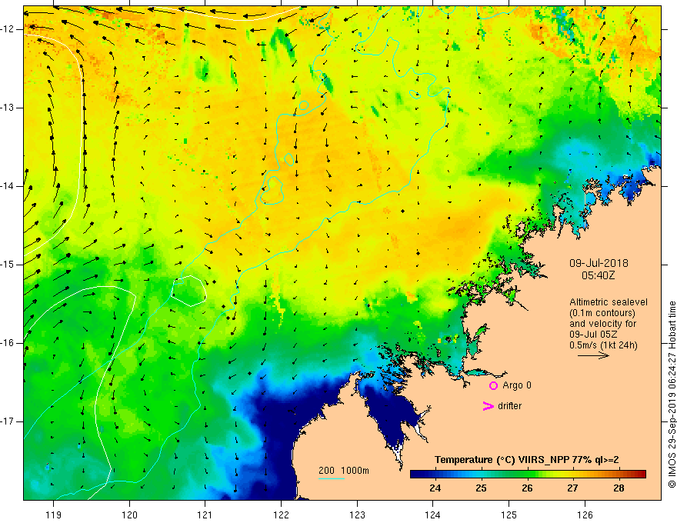Click latitude label -14 on left axis

click(8, 186)
